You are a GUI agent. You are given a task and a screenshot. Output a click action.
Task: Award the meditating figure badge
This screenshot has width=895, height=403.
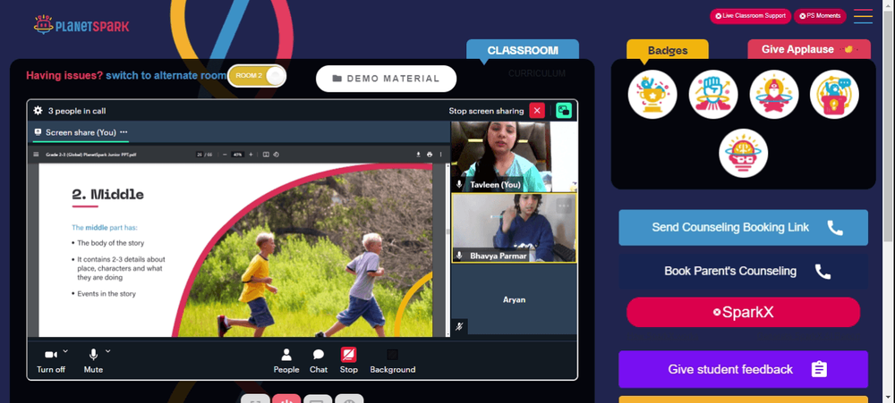[x=774, y=94]
